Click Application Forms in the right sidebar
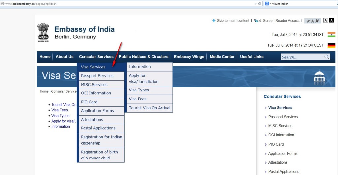Screen dimensions: 338x175 click(283, 154)
